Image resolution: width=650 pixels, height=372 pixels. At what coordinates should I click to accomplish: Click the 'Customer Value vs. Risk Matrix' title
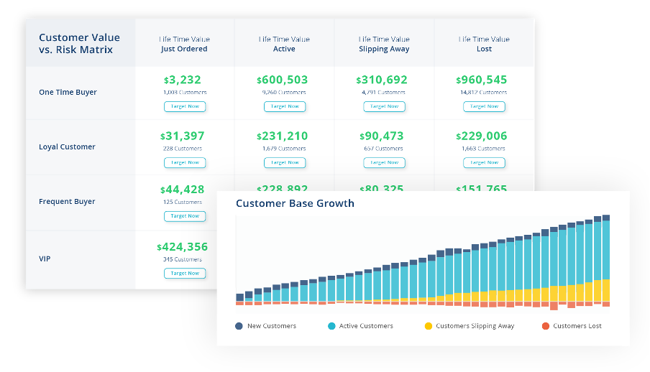click(80, 44)
